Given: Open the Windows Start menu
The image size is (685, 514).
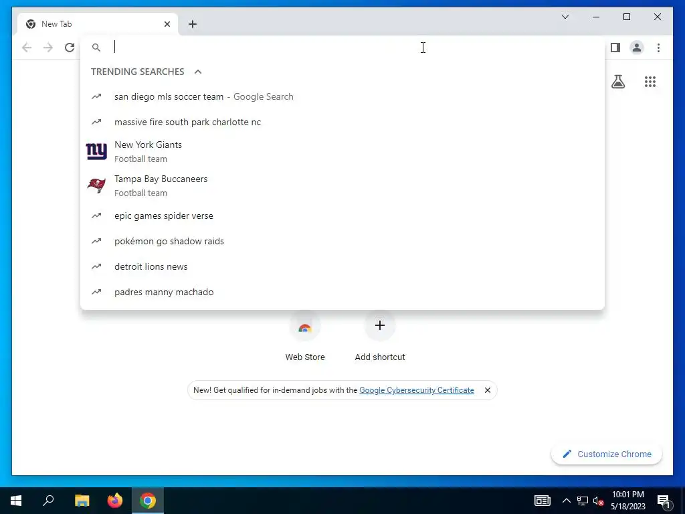Looking at the screenshot, I should pyautogui.click(x=16, y=501).
